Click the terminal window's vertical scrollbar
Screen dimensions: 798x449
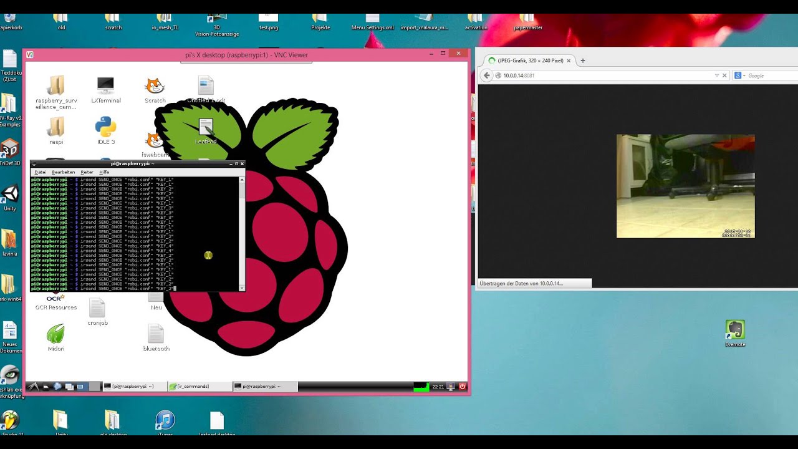pos(242,234)
